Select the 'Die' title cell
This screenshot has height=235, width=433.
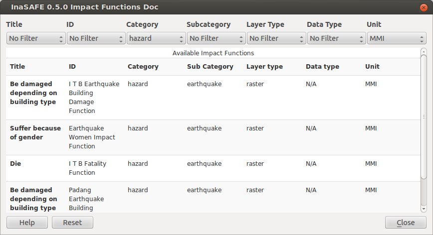click(x=15, y=163)
